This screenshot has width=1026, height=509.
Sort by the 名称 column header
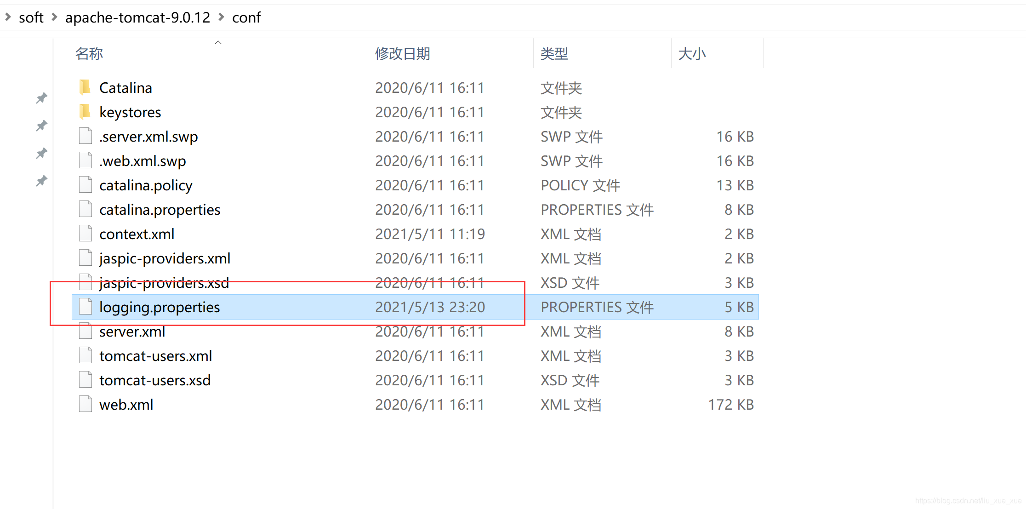(89, 54)
